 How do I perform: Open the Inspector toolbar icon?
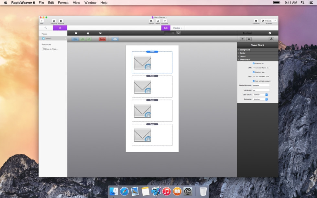click(x=256, y=21)
